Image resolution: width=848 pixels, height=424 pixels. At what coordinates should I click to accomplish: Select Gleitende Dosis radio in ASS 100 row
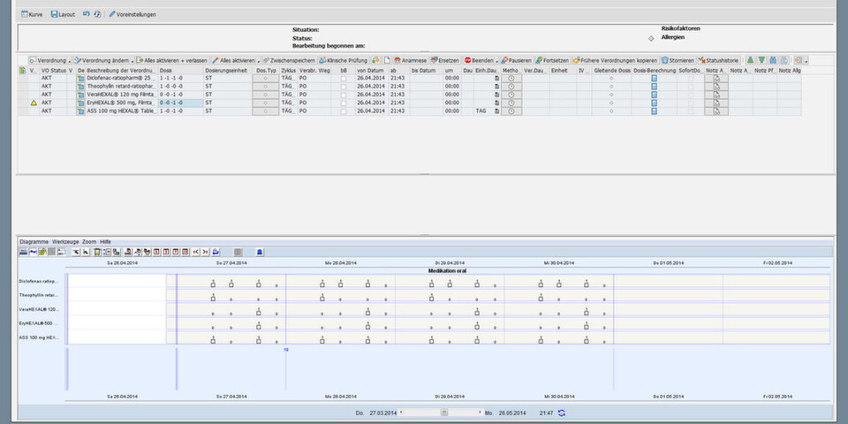(x=611, y=111)
